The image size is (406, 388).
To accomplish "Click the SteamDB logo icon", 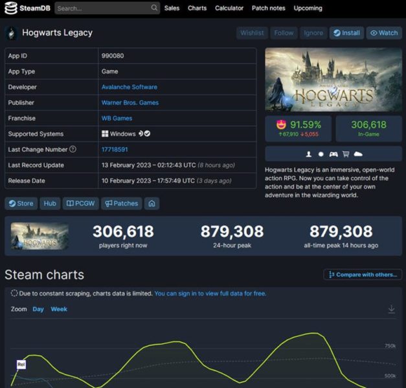I will (x=10, y=8).
